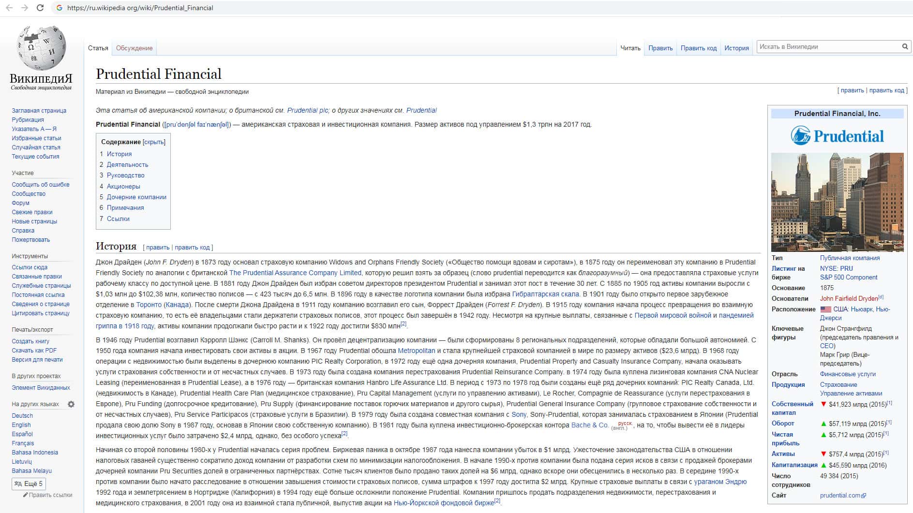The width and height of the screenshot is (913, 513).
Task: Expand more languages with Ещё 5 button
Action: point(29,484)
